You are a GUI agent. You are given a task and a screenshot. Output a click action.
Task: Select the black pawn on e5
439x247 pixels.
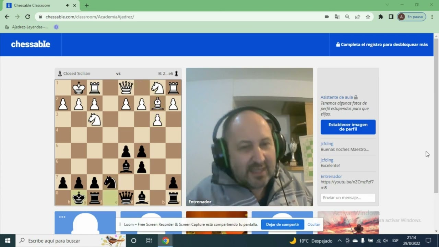point(126,151)
